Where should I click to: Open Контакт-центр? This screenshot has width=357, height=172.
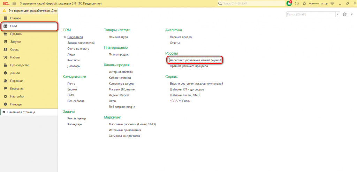[76, 118]
